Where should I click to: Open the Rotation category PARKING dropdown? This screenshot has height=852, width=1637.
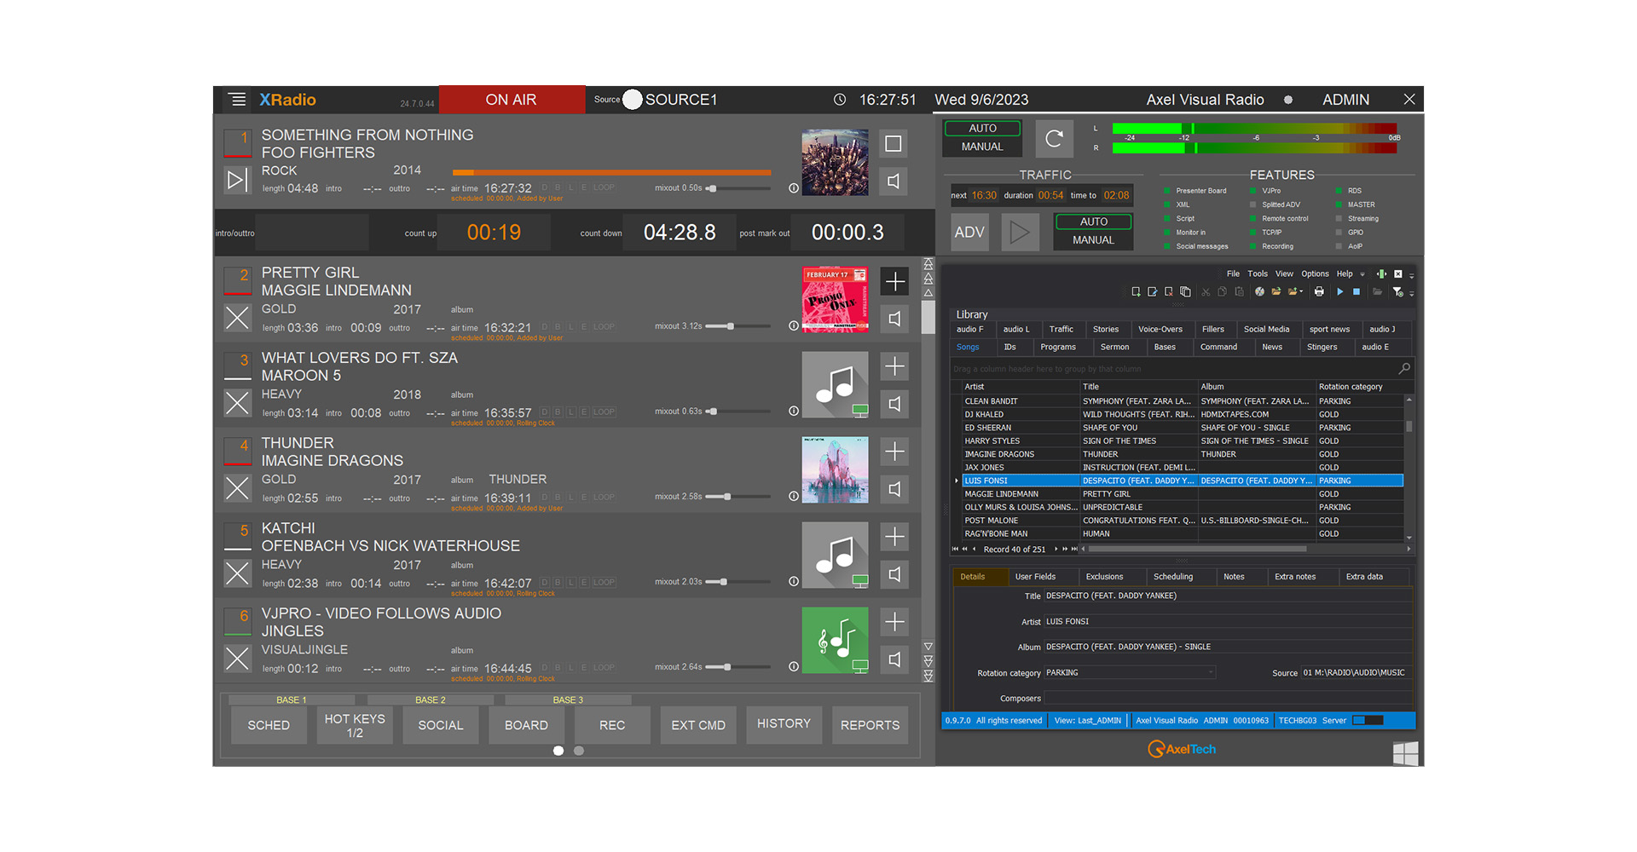1210,672
